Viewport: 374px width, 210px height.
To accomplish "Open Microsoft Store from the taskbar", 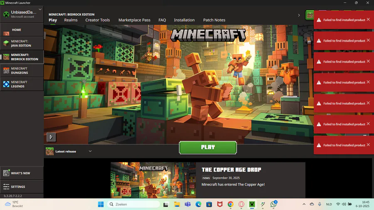I will click(x=209, y=204).
